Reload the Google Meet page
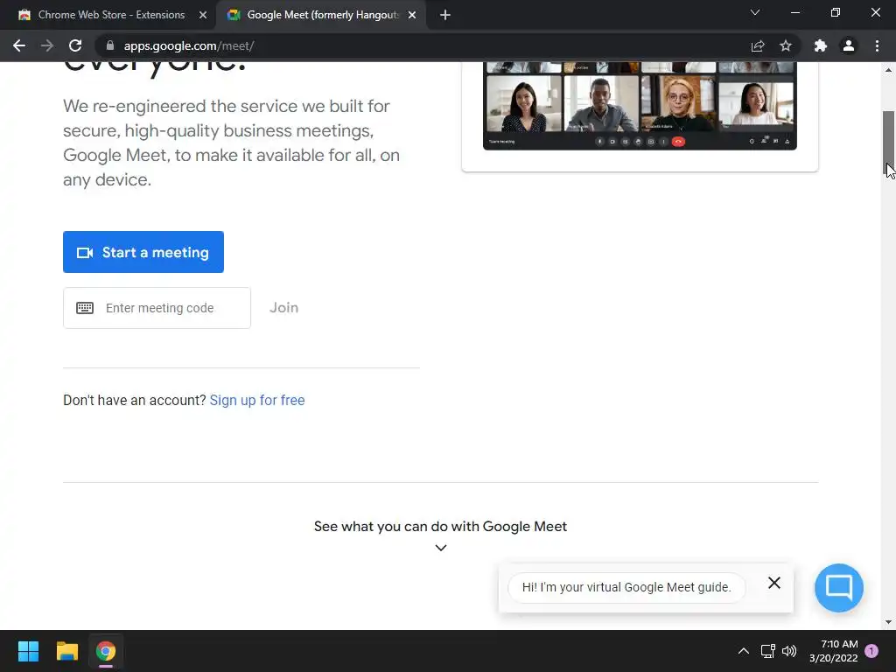Screen dimensions: 896x672 [75, 45]
